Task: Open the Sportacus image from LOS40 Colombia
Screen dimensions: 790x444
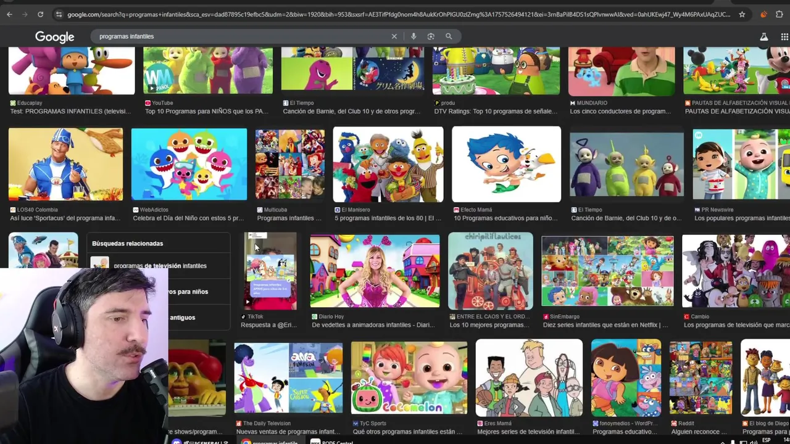Action: pos(65,164)
